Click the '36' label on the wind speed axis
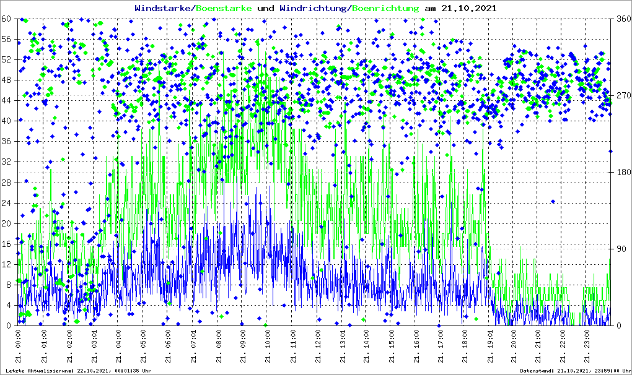The width and height of the screenshot is (632, 375). (6, 142)
